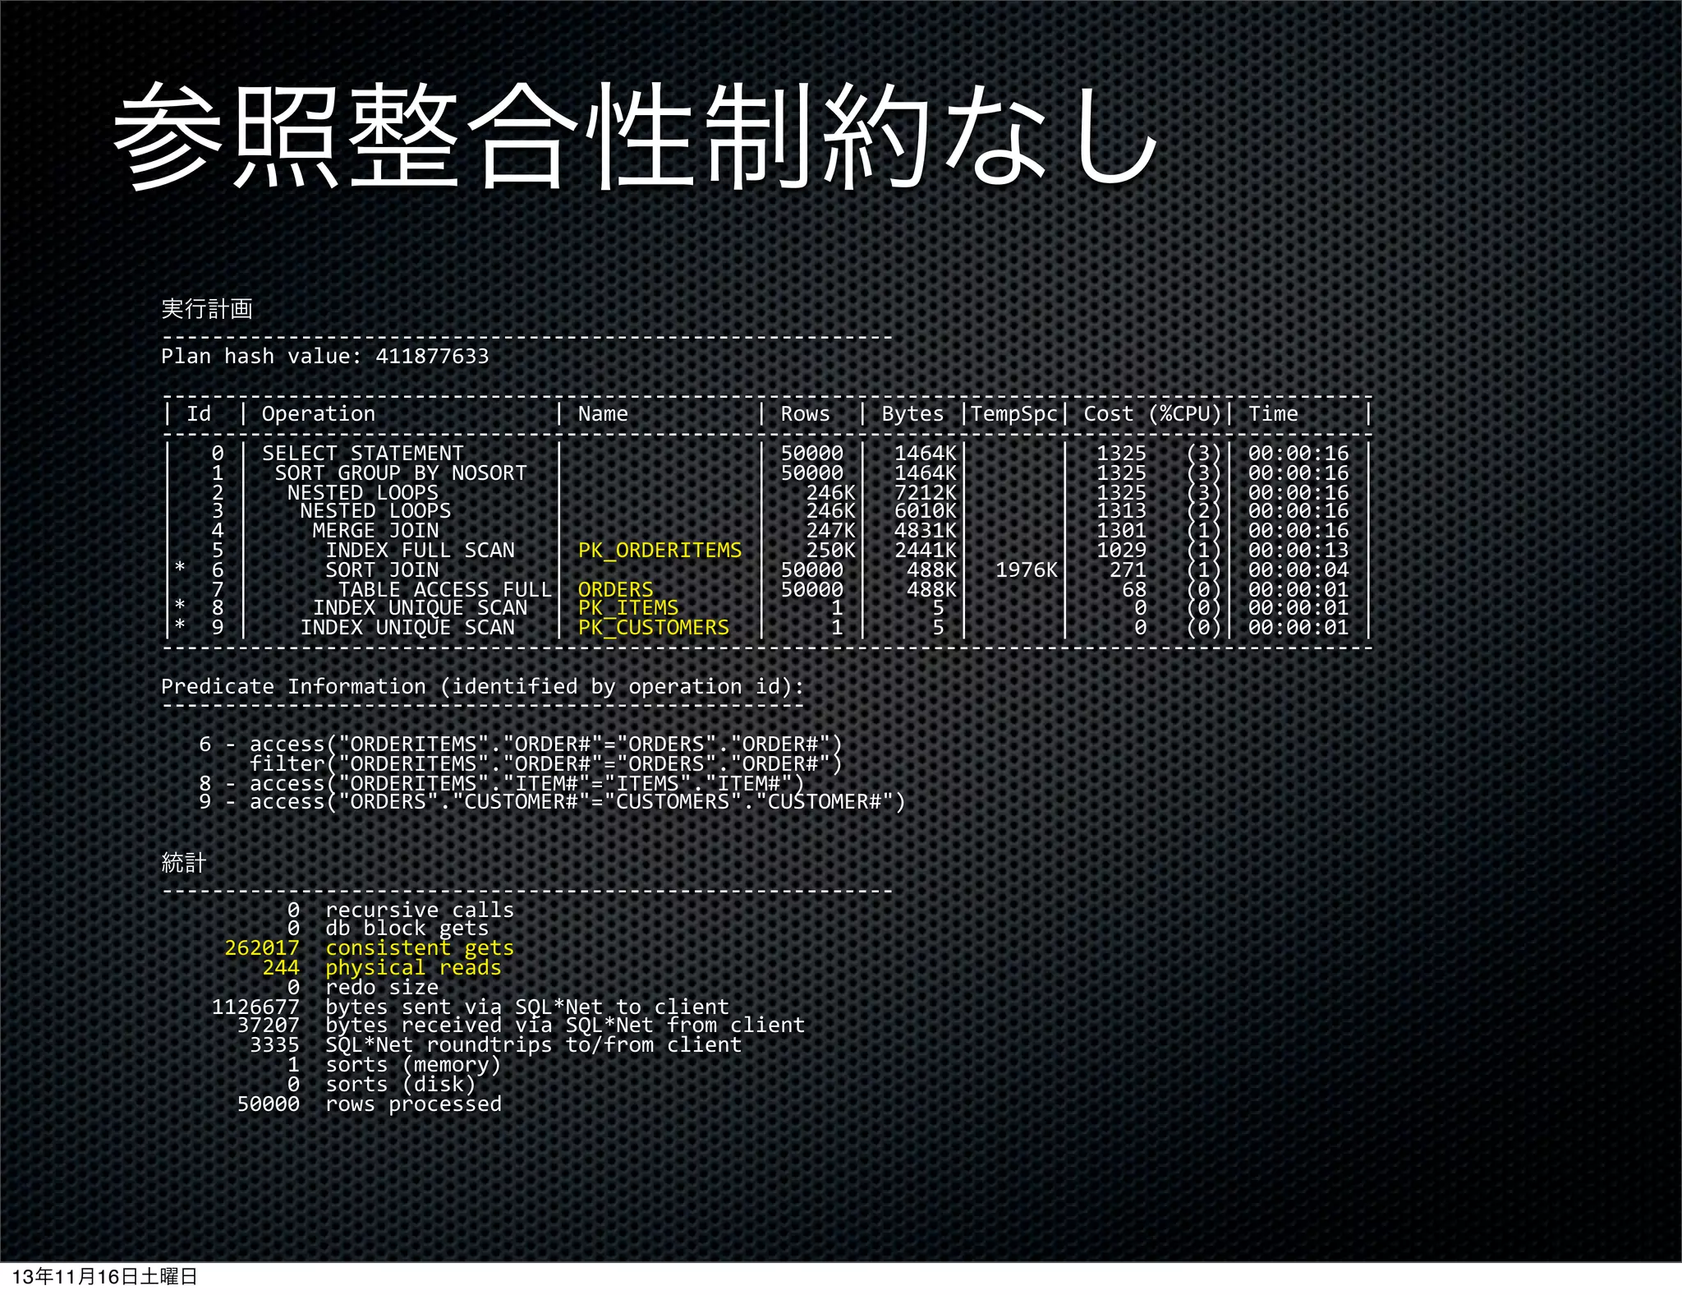This screenshot has height=1295, width=1682.
Task: Click the filter predicate line for id 6
Action: [x=546, y=763]
